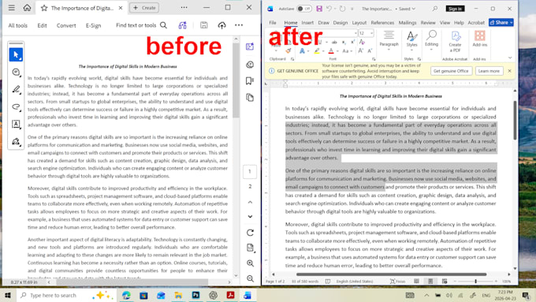
Task: Zoom out of the PDF page
Action: (x=250, y=278)
